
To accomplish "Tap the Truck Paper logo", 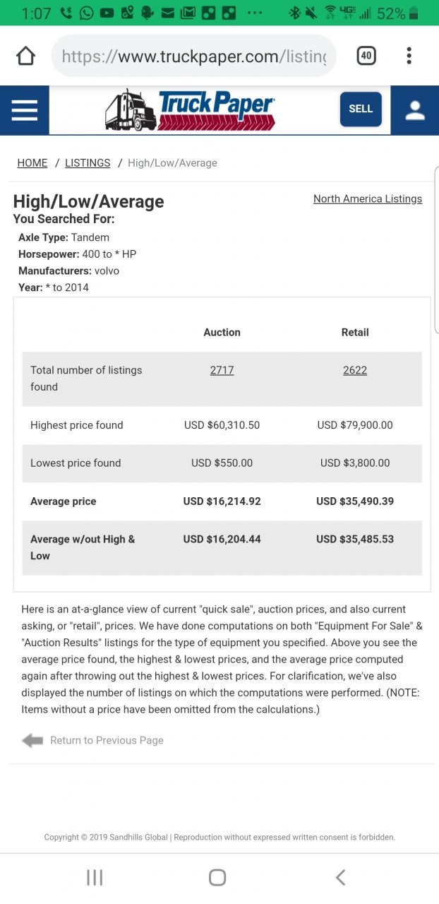I will (191, 109).
